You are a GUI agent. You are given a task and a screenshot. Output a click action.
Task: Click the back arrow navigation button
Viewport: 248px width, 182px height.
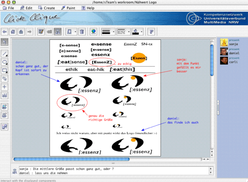click(5, 32)
